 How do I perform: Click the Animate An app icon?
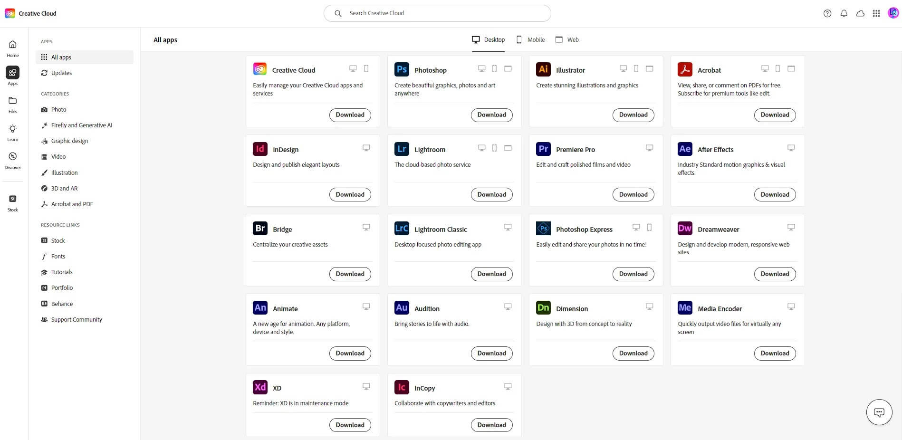point(260,307)
